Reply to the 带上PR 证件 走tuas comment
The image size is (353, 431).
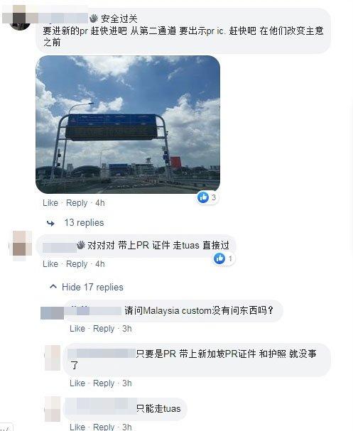point(77,264)
